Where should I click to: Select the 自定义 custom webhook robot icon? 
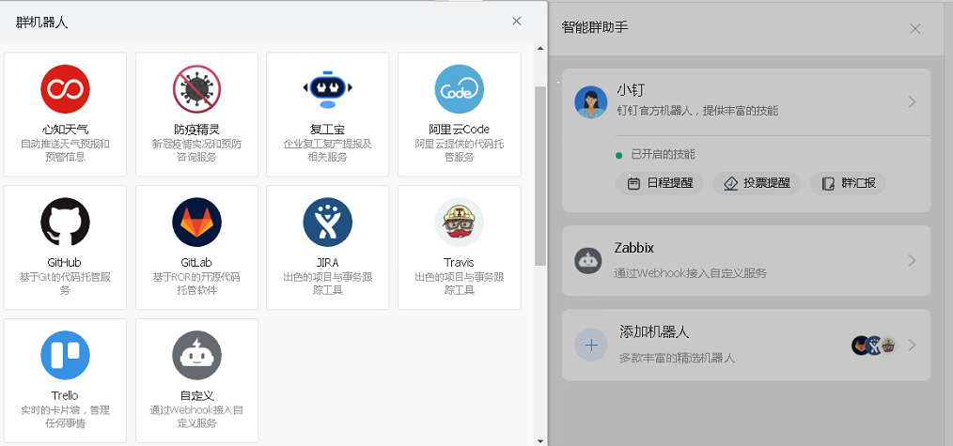(x=196, y=356)
